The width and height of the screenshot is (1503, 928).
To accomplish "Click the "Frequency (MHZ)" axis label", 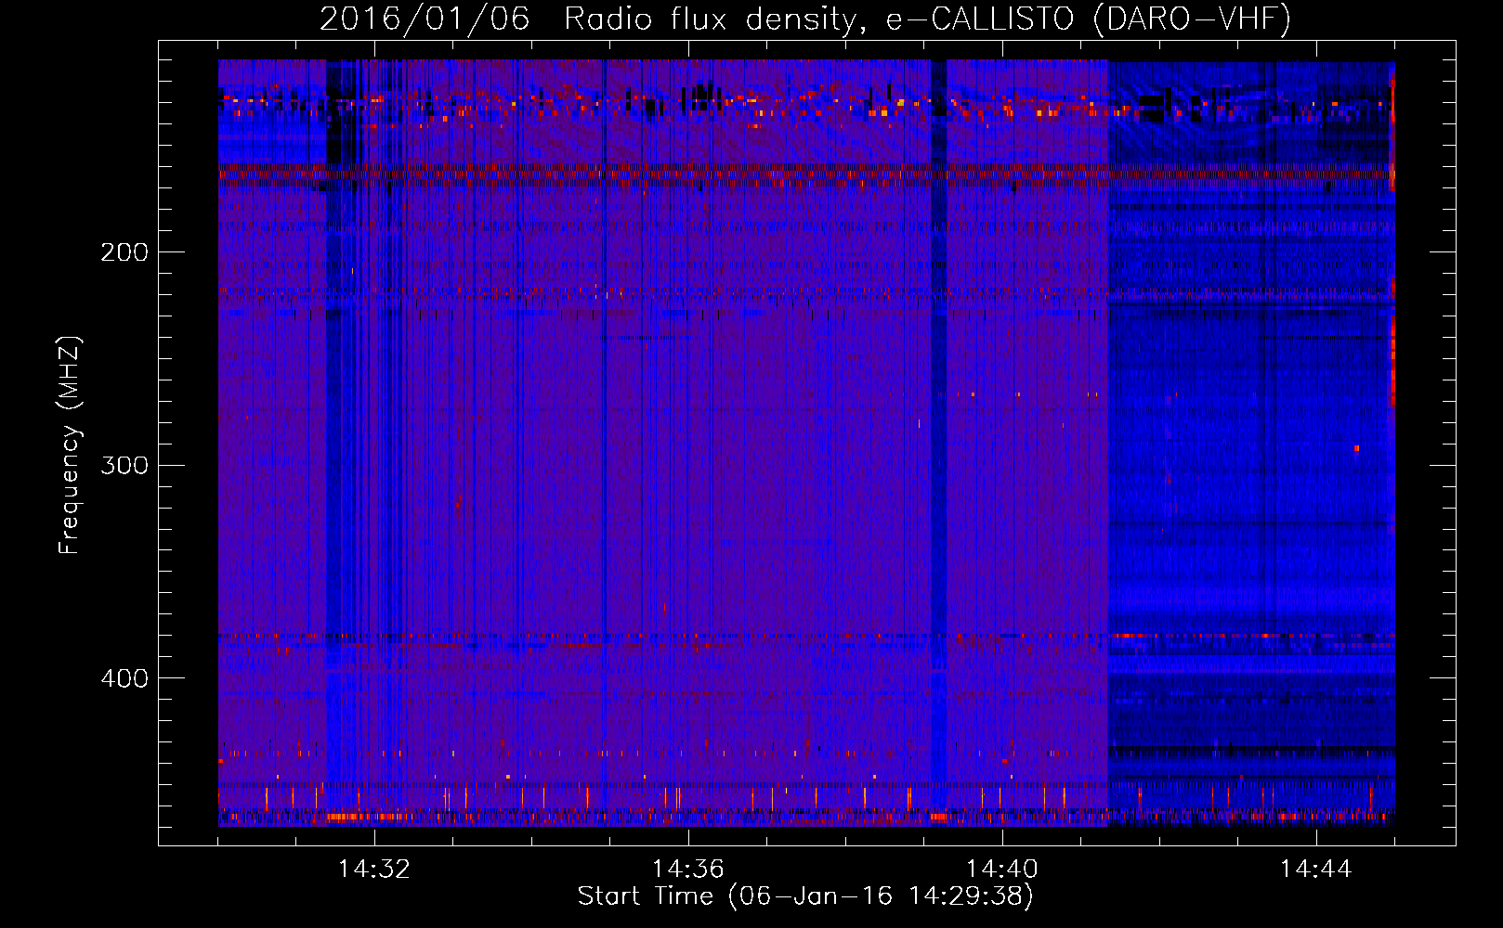I will pos(70,445).
